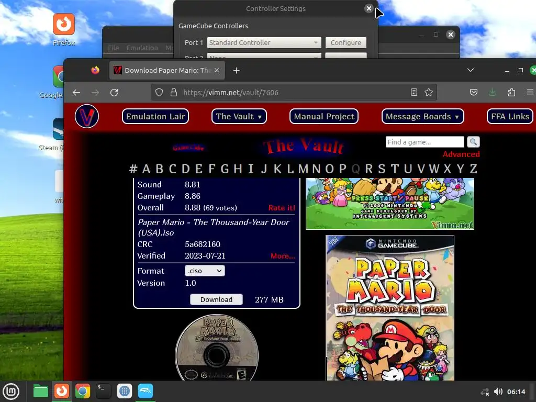Screen dimensions: 536x402
Task: Click Emulation Lair navigation button
Action: tap(155, 116)
